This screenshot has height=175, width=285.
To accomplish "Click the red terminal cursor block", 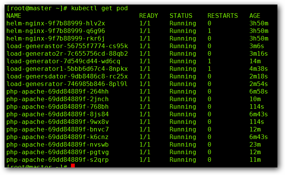I will 73,167.
